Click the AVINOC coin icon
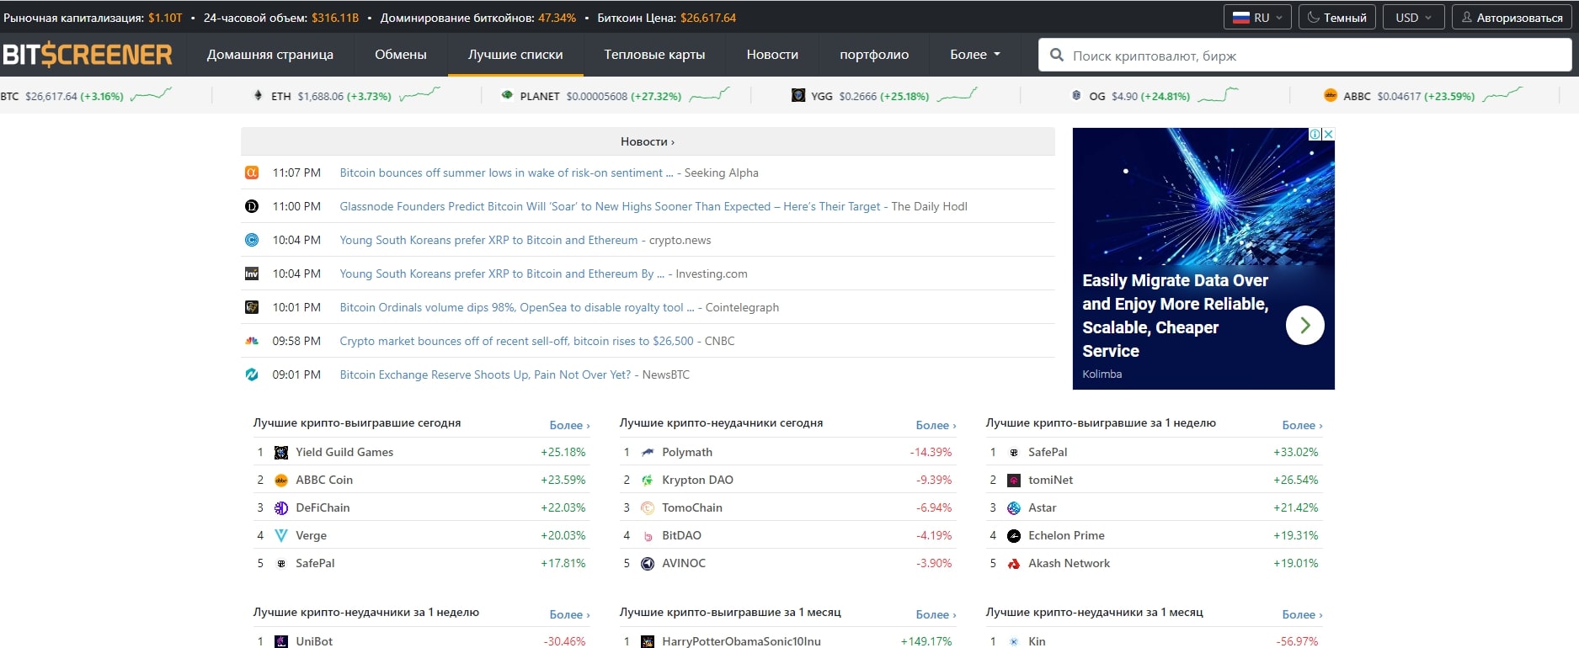Screen dimensions: 1579x648 648,564
